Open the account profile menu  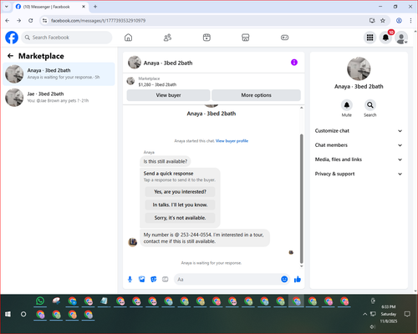401,38
